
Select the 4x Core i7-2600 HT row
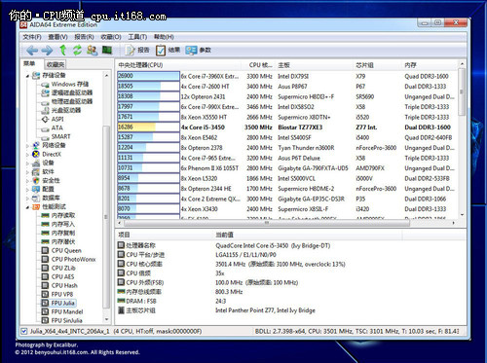coord(287,87)
